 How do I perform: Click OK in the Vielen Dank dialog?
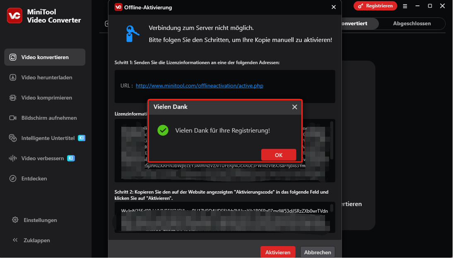tap(279, 155)
